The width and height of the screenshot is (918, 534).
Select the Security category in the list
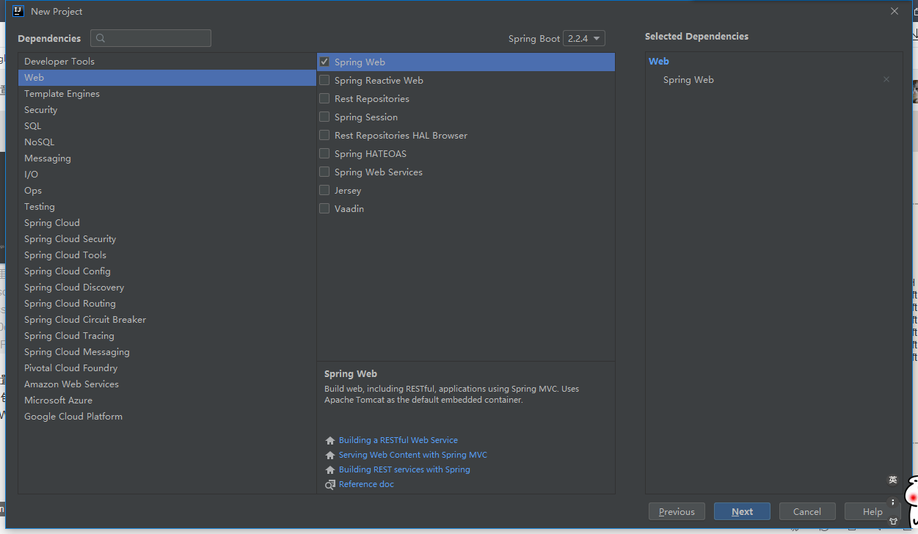40,110
